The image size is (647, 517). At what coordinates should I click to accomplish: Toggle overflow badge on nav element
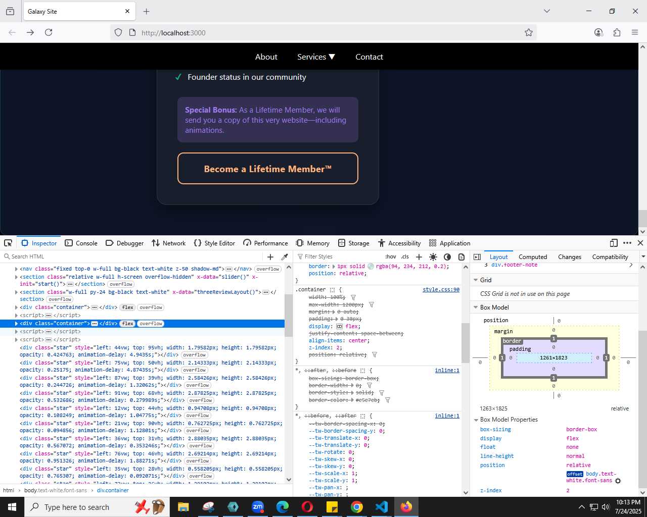[x=268, y=269]
